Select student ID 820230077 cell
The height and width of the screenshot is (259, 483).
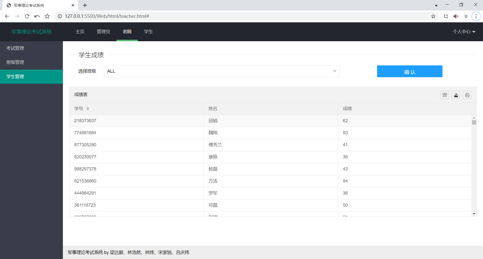[136, 157]
